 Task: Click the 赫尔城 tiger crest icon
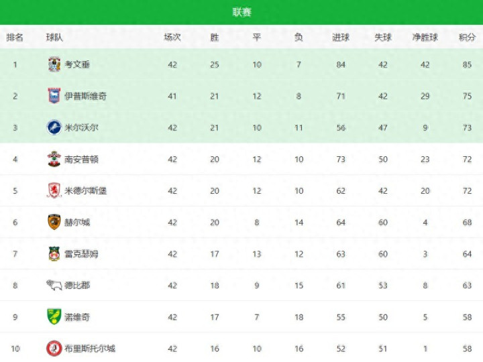(54, 222)
